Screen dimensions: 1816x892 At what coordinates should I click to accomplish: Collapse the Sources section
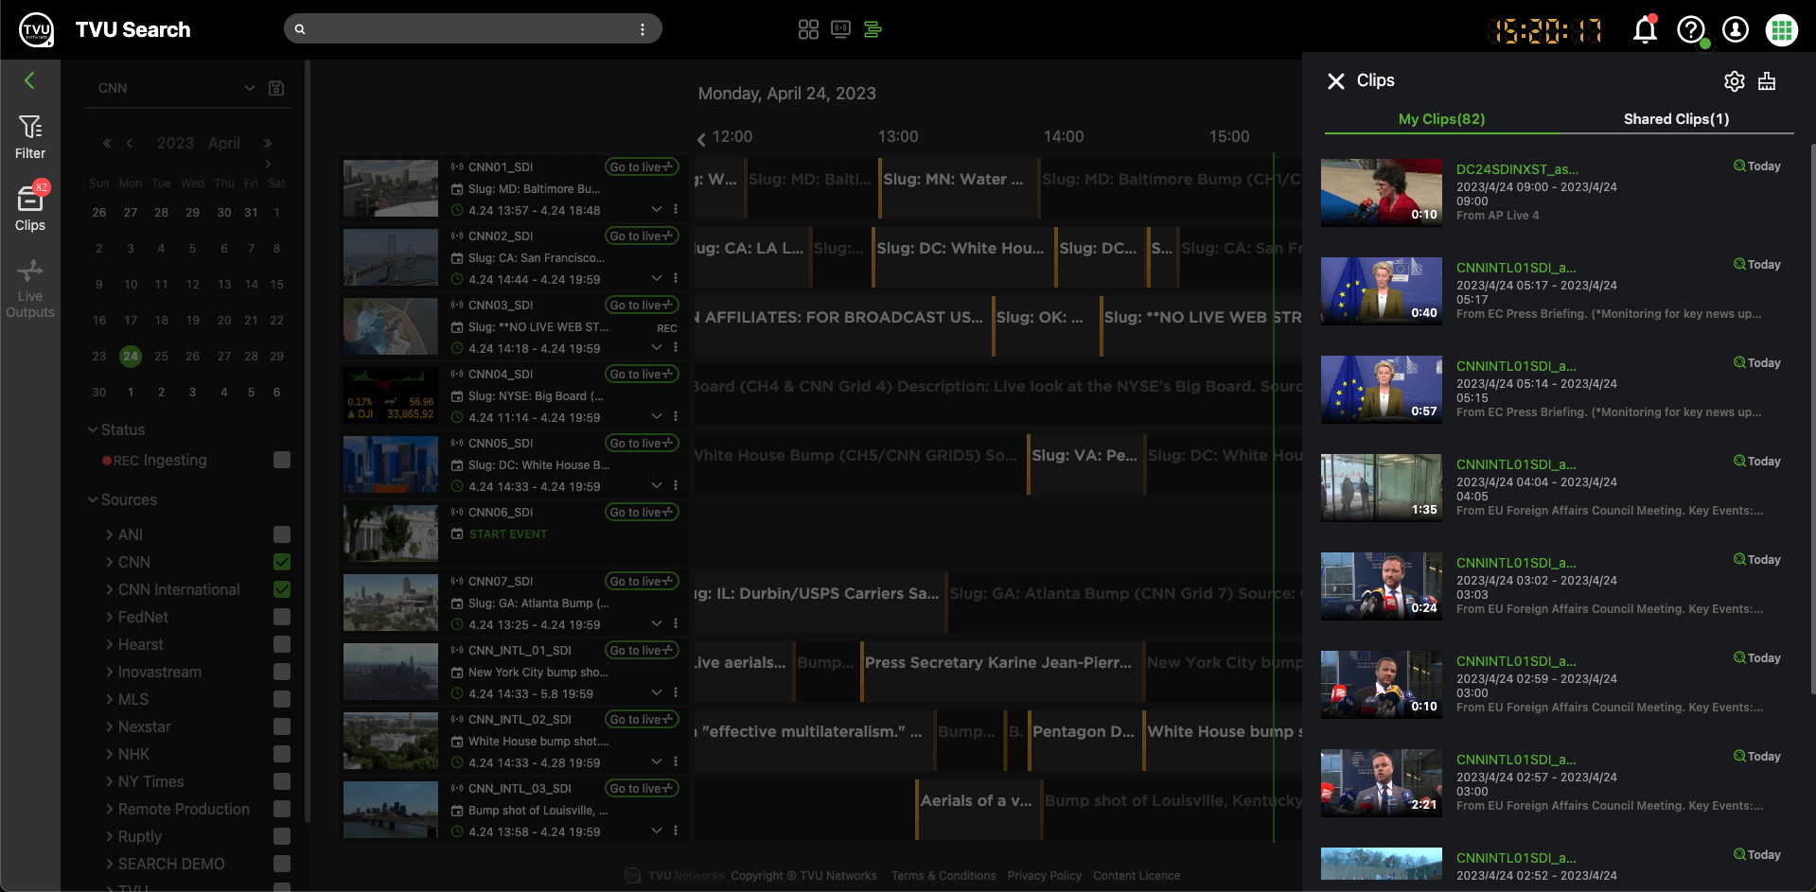pos(93,499)
